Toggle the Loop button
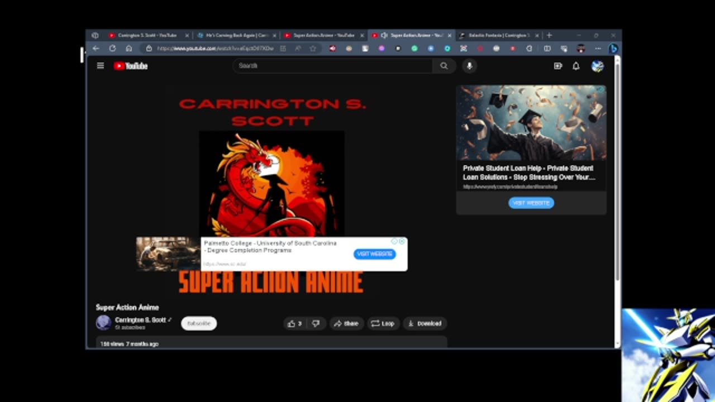Screen dimensions: 715x402 pos(383,323)
